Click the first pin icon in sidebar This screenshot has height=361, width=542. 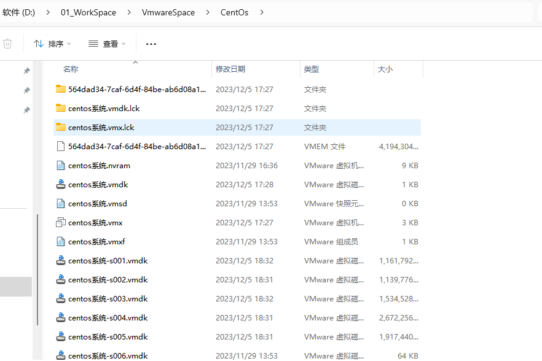26,71
